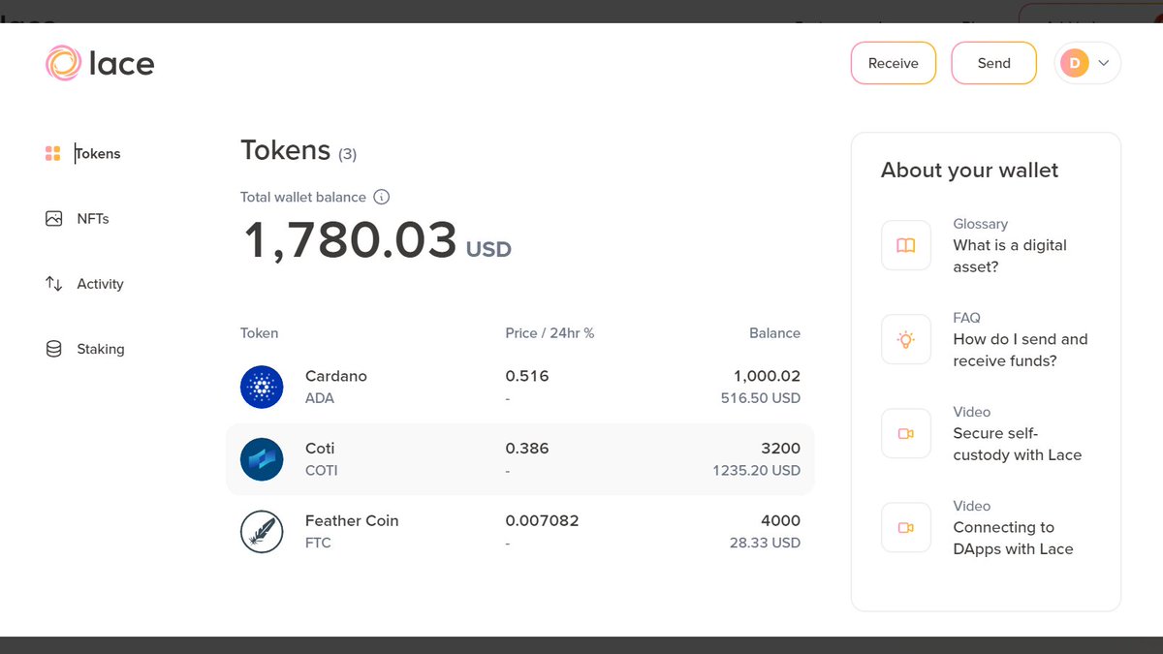1163x654 pixels.
Task: Select the Feather Coin feather logo
Action: click(x=262, y=532)
